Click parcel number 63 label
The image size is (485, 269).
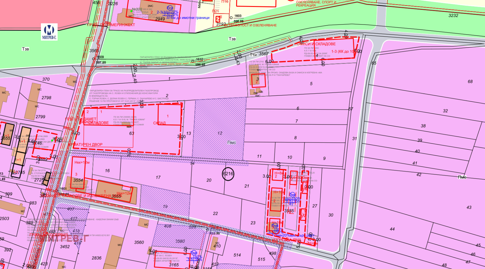[132, 133]
